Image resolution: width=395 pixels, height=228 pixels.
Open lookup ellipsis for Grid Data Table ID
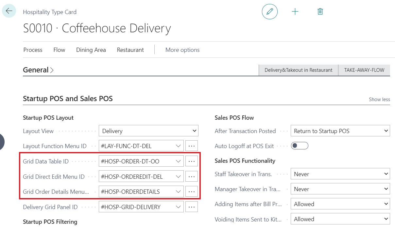click(x=192, y=161)
